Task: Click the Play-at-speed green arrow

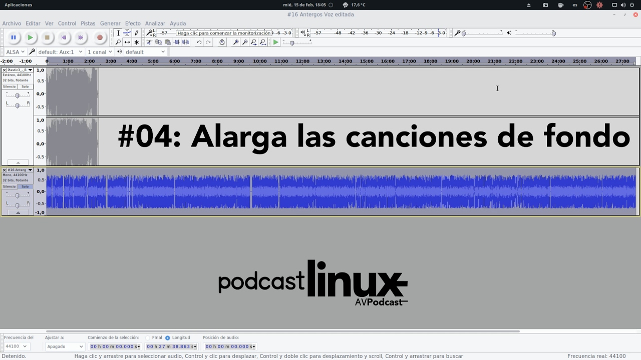Action: pos(275,42)
